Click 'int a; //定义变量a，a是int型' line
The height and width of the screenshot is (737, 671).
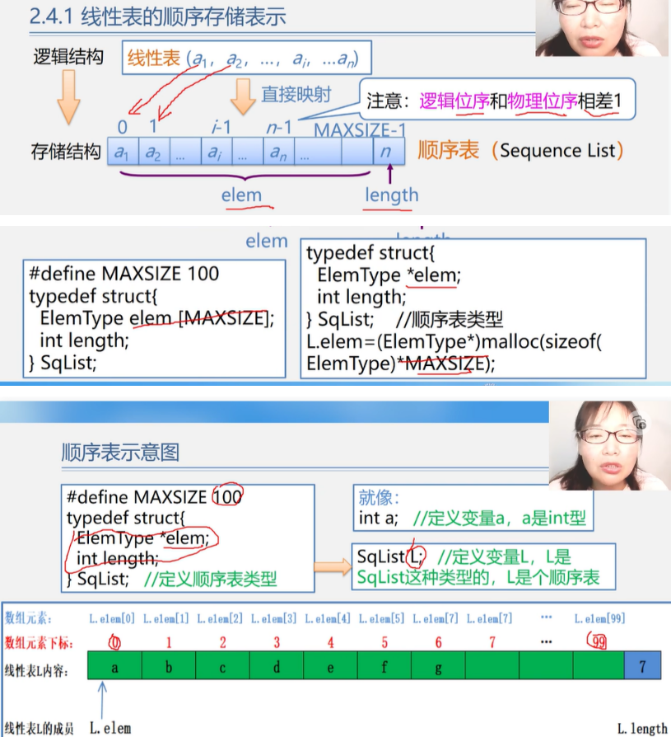pos(473,518)
